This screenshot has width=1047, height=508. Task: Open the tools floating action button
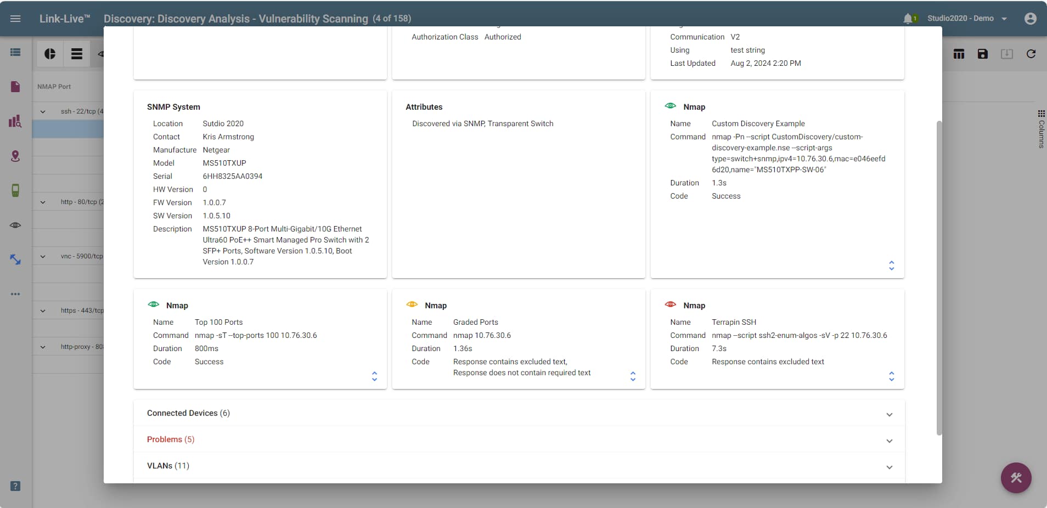(1016, 478)
